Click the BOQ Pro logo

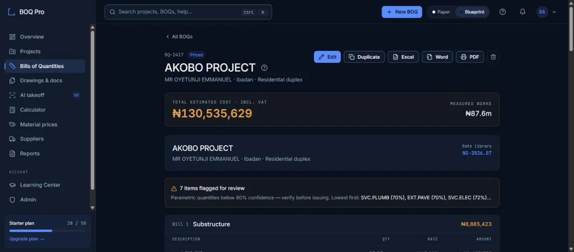(x=26, y=12)
